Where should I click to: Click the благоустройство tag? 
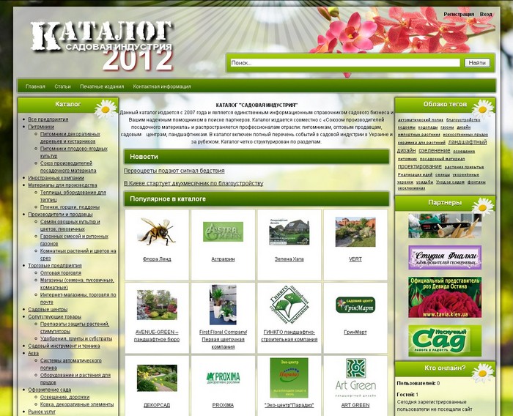click(x=463, y=120)
